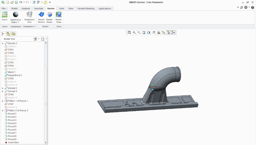Open the Applications tab
256x145 pixels.
tap(105, 9)
